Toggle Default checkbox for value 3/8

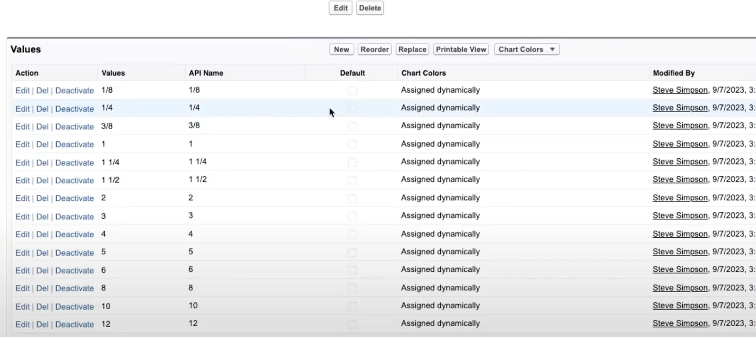tap(352, 126)
